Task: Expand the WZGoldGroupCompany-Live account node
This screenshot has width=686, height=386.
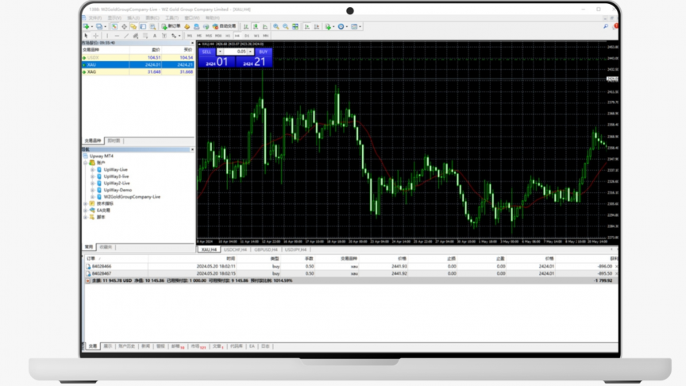Action: point(92,197)
